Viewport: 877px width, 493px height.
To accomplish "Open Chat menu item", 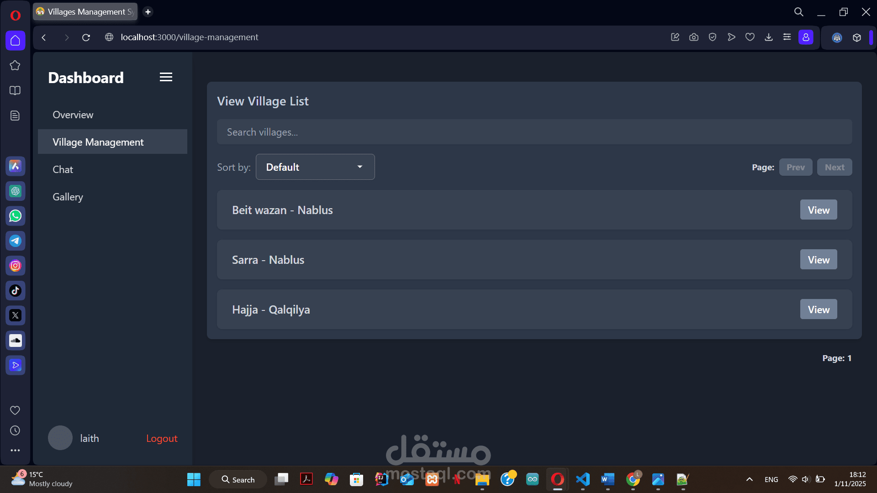I will [63, 170].
